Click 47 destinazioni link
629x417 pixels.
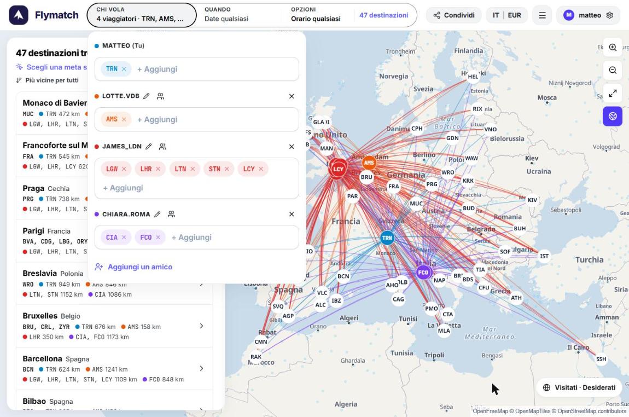point(383,15)
